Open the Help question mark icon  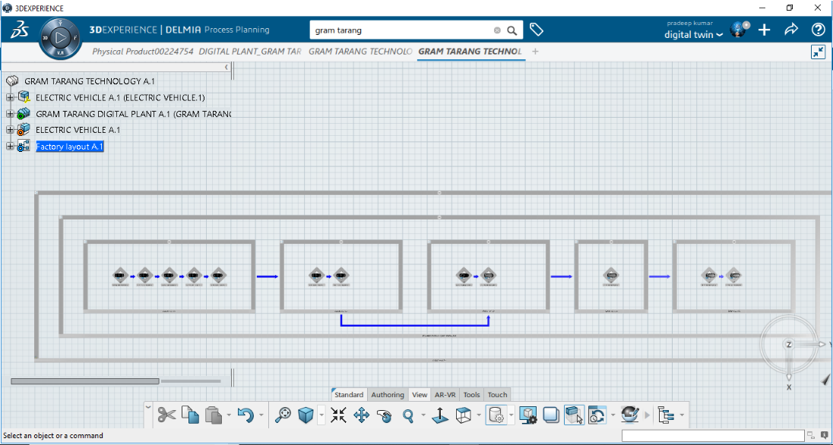pos(818,30)
